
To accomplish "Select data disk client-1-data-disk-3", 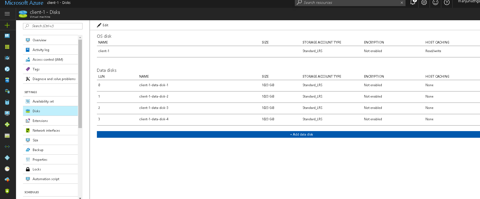I will point(288,108).
